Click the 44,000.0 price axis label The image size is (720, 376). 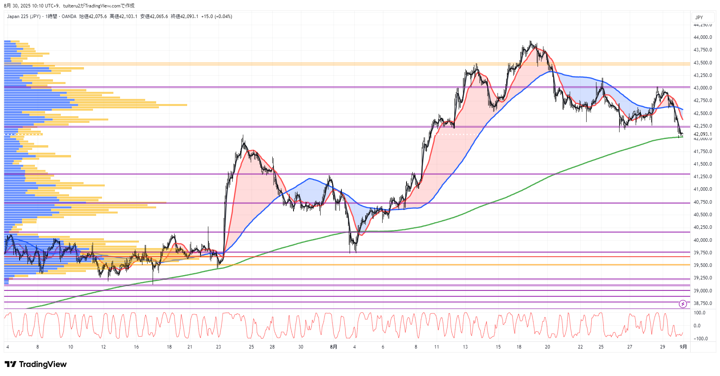point(703,37)
